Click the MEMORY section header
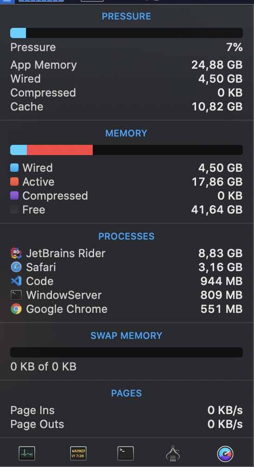254x467 pixels. tap(127, 133)
